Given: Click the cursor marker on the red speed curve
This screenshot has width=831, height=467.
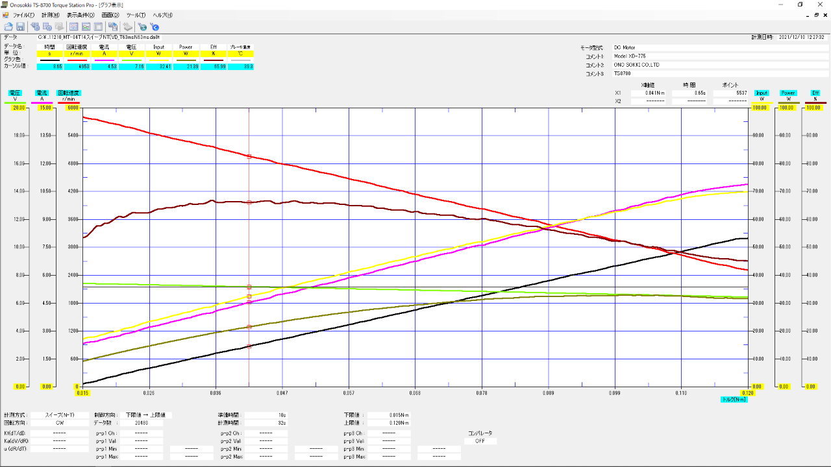Looking at the screenshot, I should click(249, 157).
